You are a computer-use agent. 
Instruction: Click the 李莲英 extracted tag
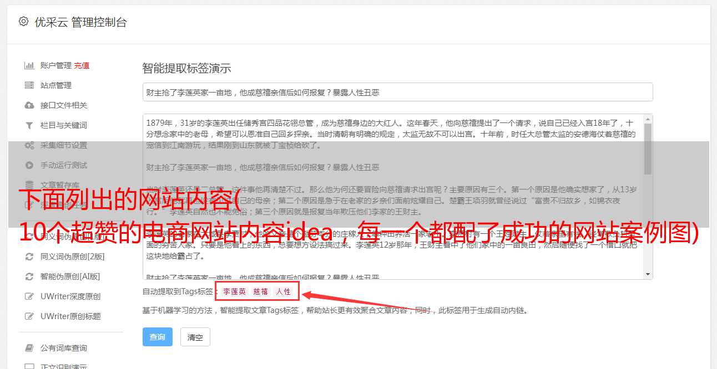pos(234,291)
